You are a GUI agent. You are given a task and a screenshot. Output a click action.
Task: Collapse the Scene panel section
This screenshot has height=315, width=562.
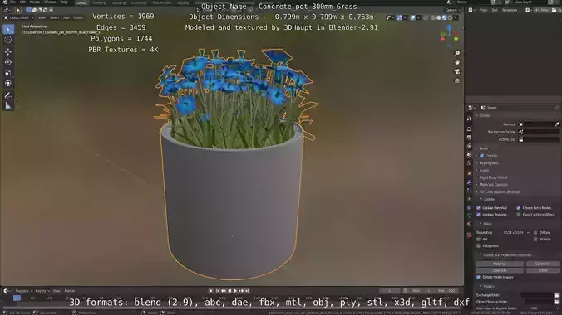pyautogui.click(x=476, y=115)
